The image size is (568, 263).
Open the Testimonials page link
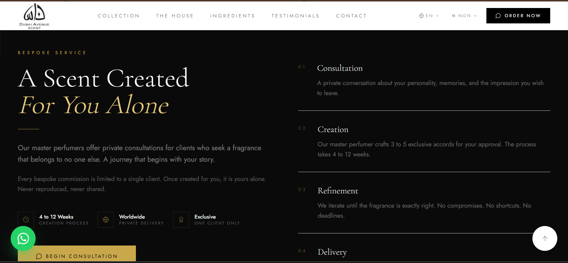296,16
